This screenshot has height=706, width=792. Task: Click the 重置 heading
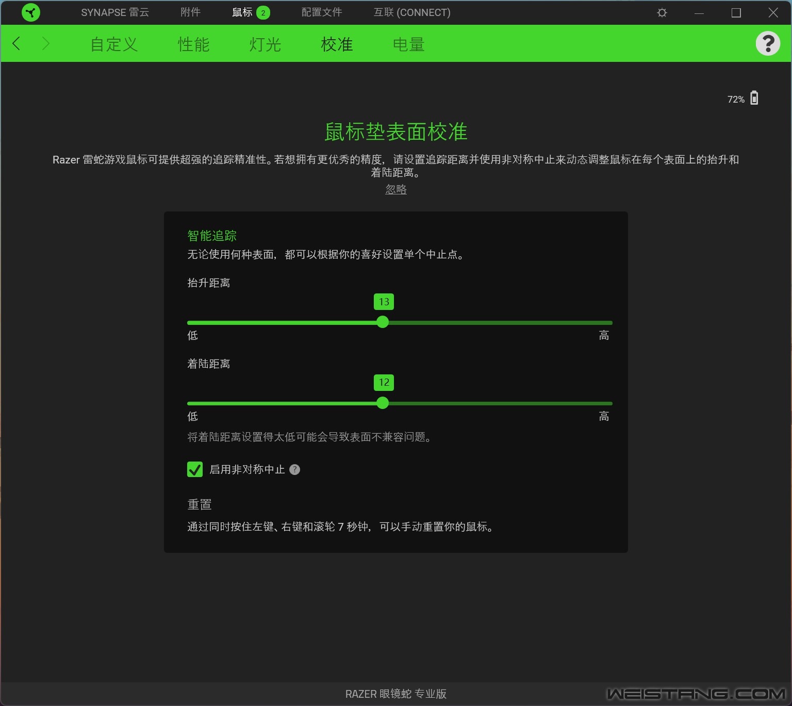click(200, 504)
